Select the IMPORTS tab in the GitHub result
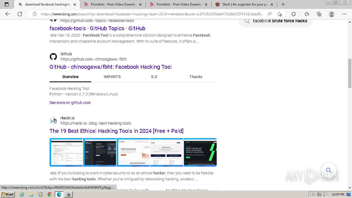This screenshot has width=352, height=198. tap(112, 77)
